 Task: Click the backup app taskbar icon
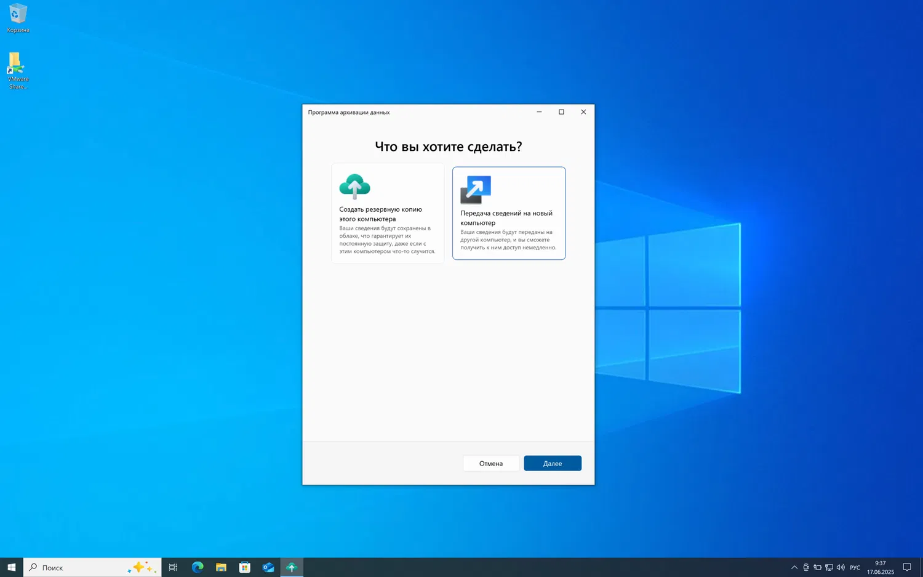click(x=292, y=567)
